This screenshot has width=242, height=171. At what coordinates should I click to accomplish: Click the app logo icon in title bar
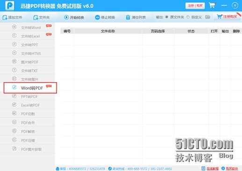[10, 6]
